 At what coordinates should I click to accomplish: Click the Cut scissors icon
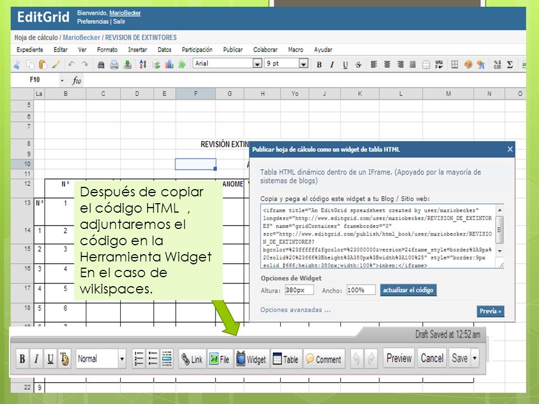pyautogui.click(x=17, y=64)
